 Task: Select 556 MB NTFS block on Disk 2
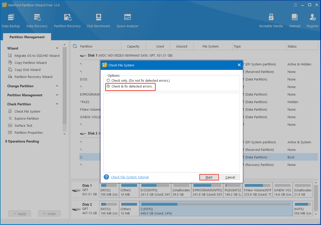[x=303, y=208]
